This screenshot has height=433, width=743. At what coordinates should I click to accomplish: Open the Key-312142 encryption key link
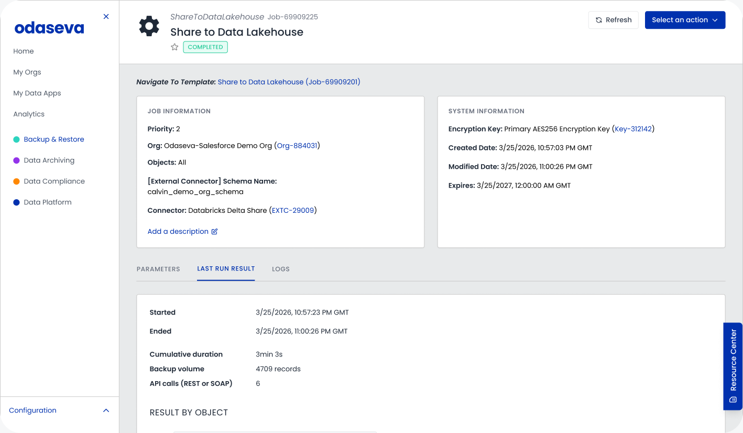point(633,129)
